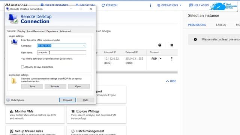240x135 pixels.
Task: Switch to the Labels tab
Action: [x=221, y=25]
